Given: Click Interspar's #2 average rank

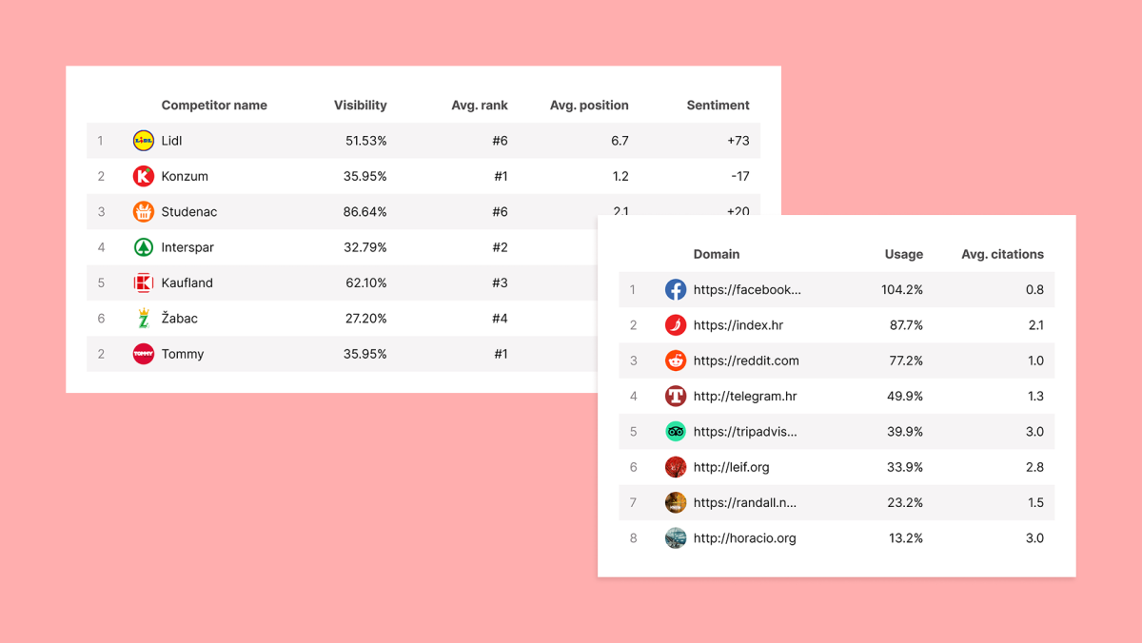Looking at the screenshot, I should pyautogui.click(x=500, y=247).
